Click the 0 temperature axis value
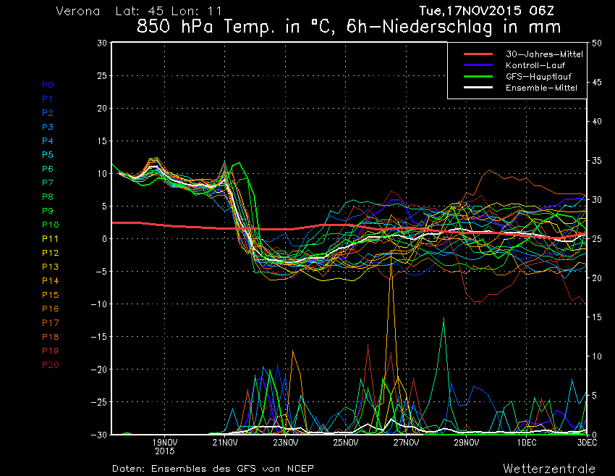The height and width of the screenshot is (476, 615). pyautogui.click(x=104, y=239)
